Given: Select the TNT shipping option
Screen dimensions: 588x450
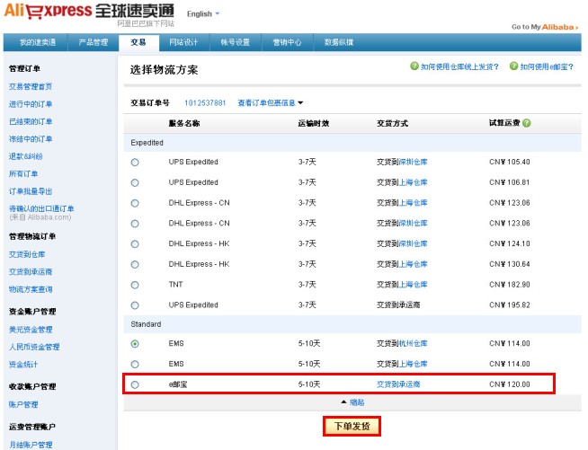Looking at the screenshot, I should pyautogui.click(x=135, y=285).
